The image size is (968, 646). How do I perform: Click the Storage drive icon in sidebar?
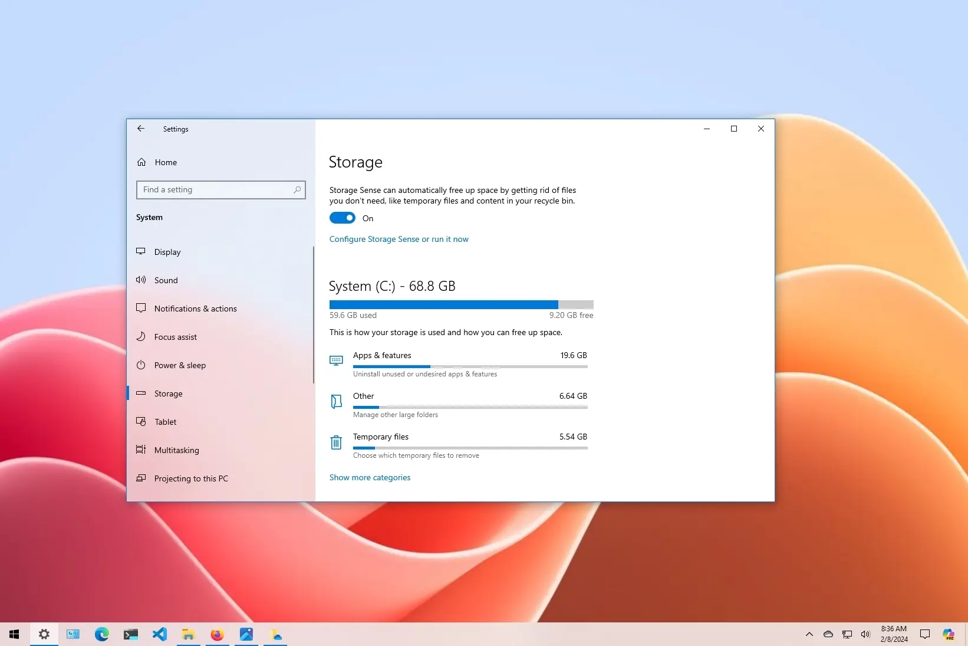coord(141,393)
